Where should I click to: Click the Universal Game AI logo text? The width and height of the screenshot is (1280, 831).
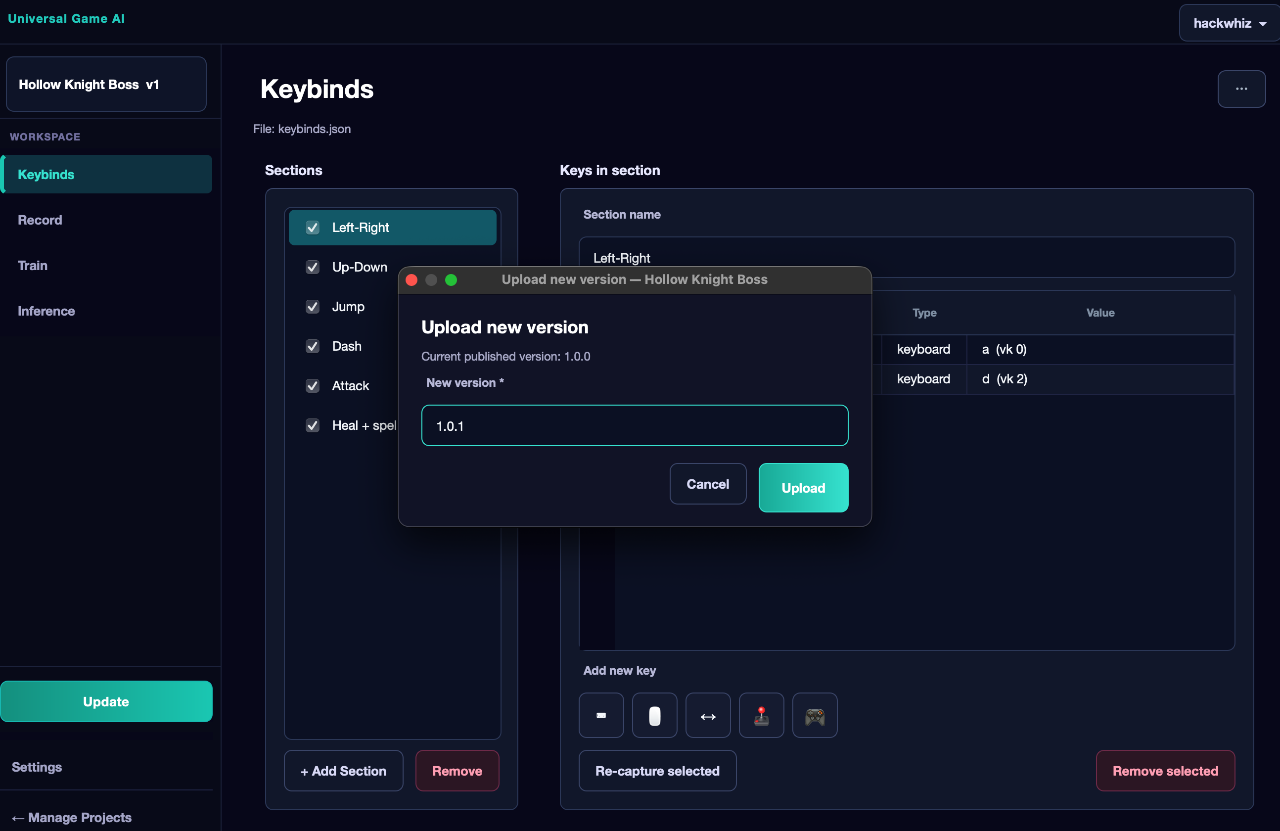(x=66, y=18)
